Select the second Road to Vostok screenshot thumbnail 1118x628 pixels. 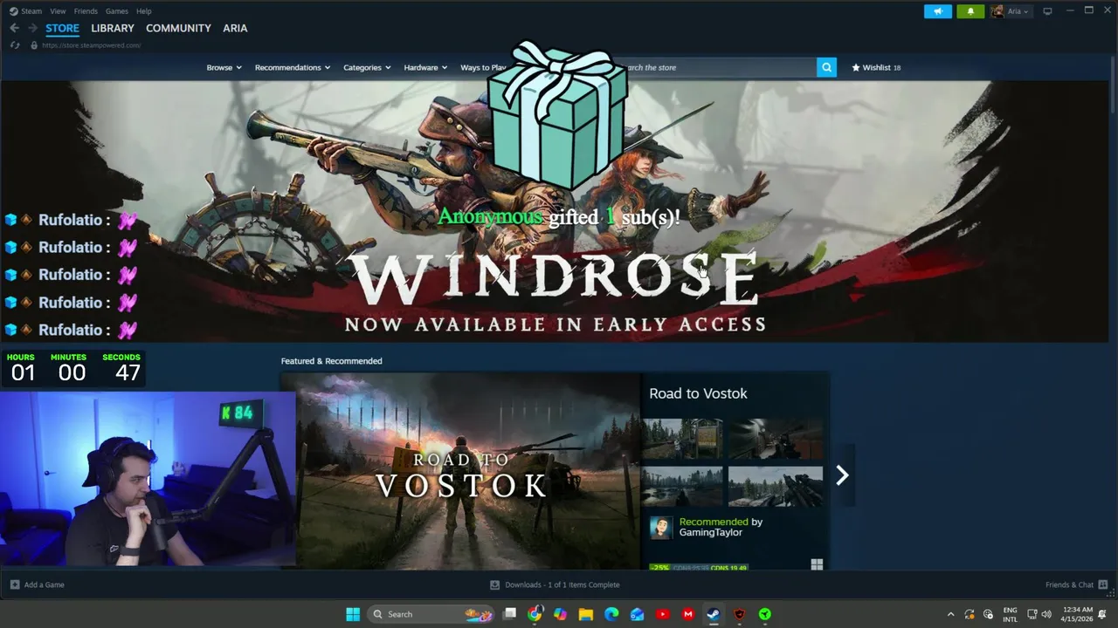tap(776, 439)
